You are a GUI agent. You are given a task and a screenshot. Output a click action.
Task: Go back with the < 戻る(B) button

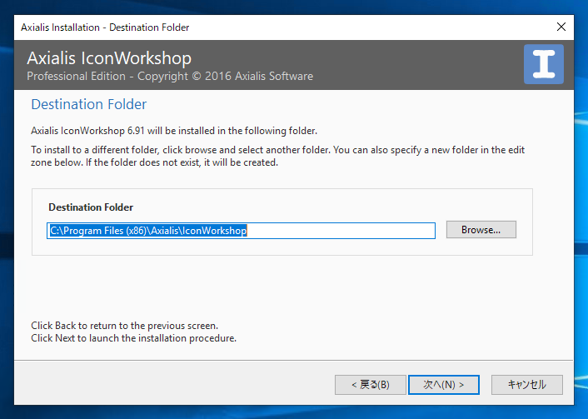click(370, 385)
